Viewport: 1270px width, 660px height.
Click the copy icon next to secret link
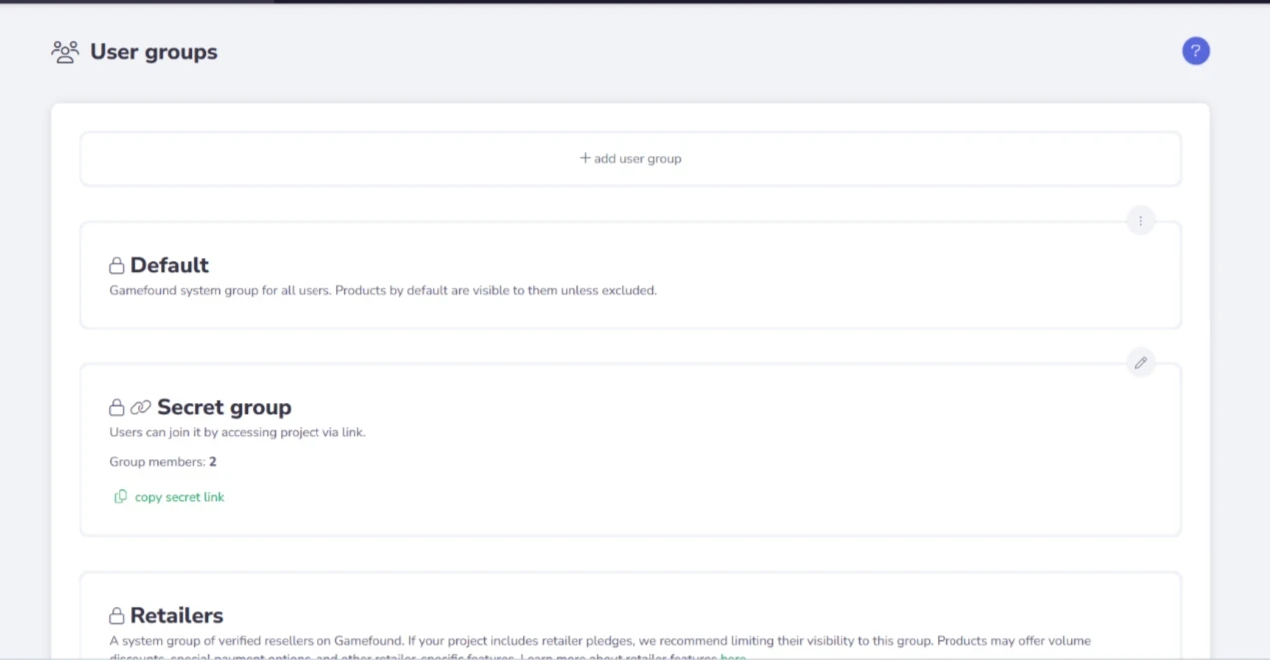pos(121,497)
